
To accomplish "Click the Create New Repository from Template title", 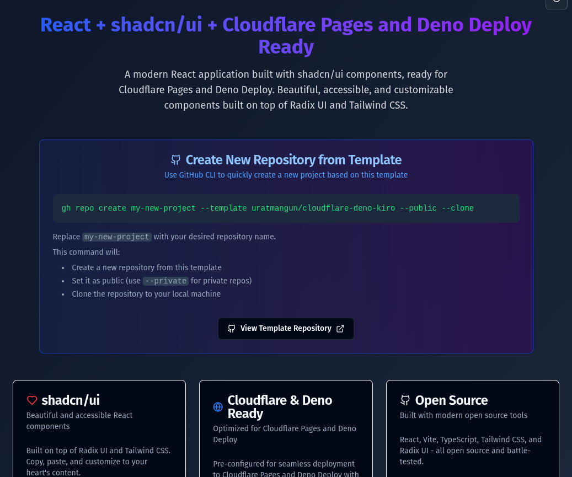I will [x=293, y=160].
